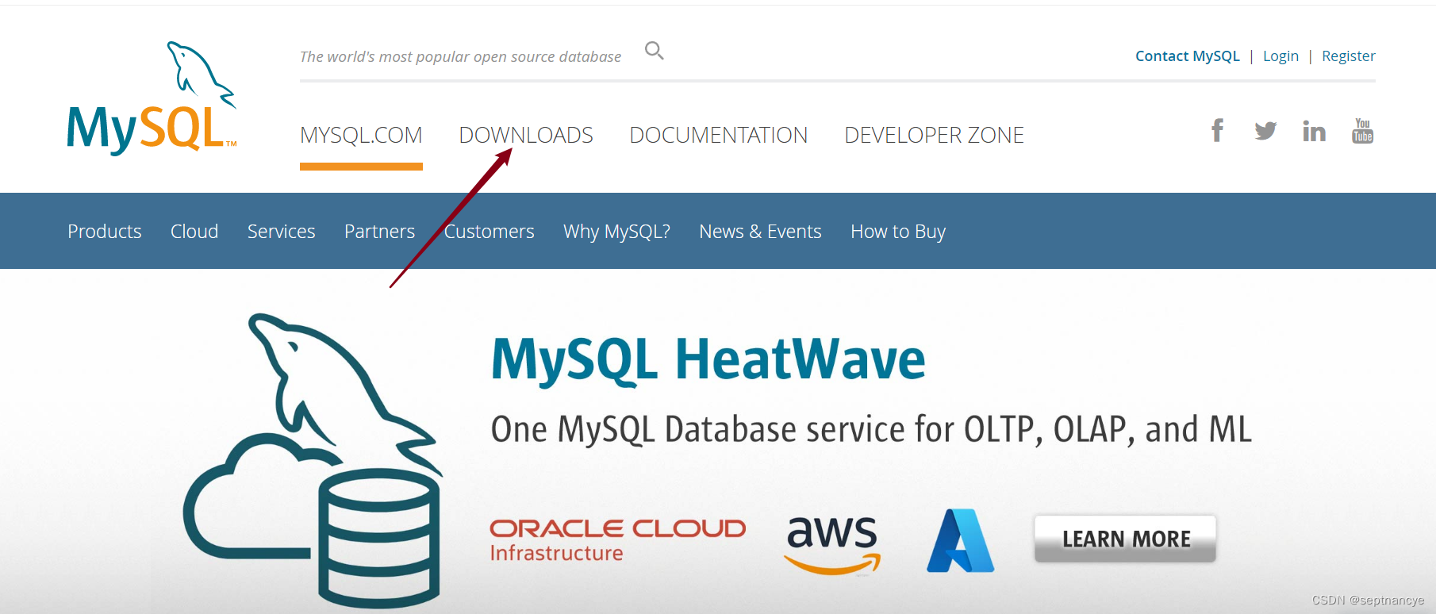The width and height of the screenshot is (1436, 614).
Task: Click the HeatWave dolphin cloud database graphic
Action: pyautogui.click(x=312, y=461)
